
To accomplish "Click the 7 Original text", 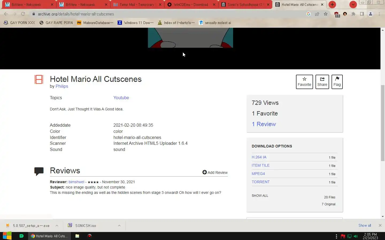I will (328, 204).
